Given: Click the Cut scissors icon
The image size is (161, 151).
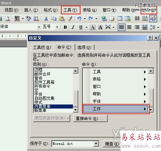Looking at the screenshot, I should click(46, 19).
